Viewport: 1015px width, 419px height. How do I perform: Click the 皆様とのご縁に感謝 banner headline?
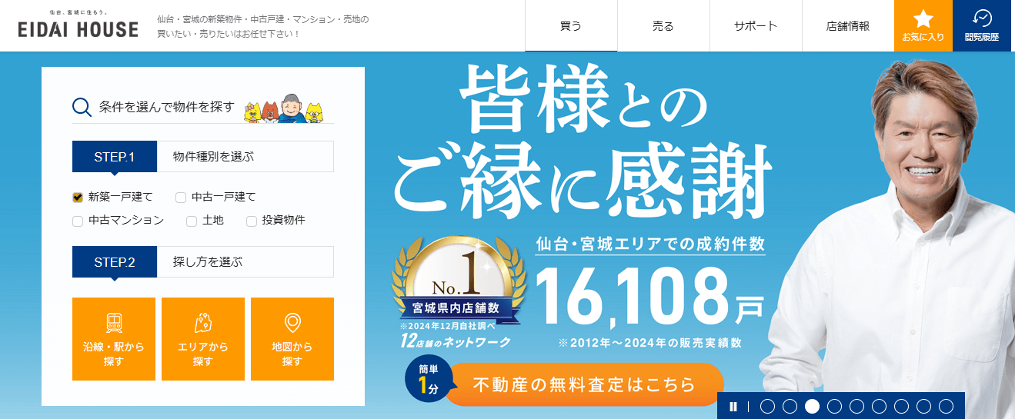pos(582,142)
